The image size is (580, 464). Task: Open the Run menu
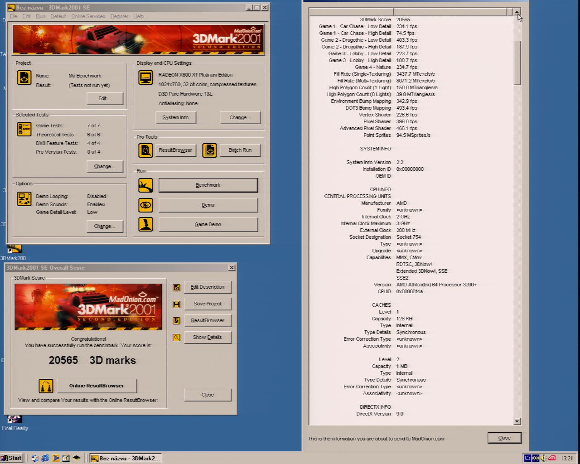(41, 16)
